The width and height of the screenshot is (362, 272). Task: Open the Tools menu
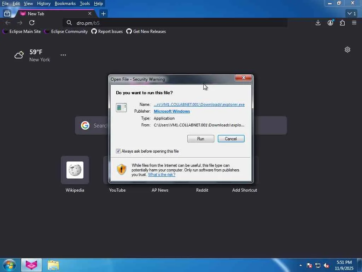point(85,4)
